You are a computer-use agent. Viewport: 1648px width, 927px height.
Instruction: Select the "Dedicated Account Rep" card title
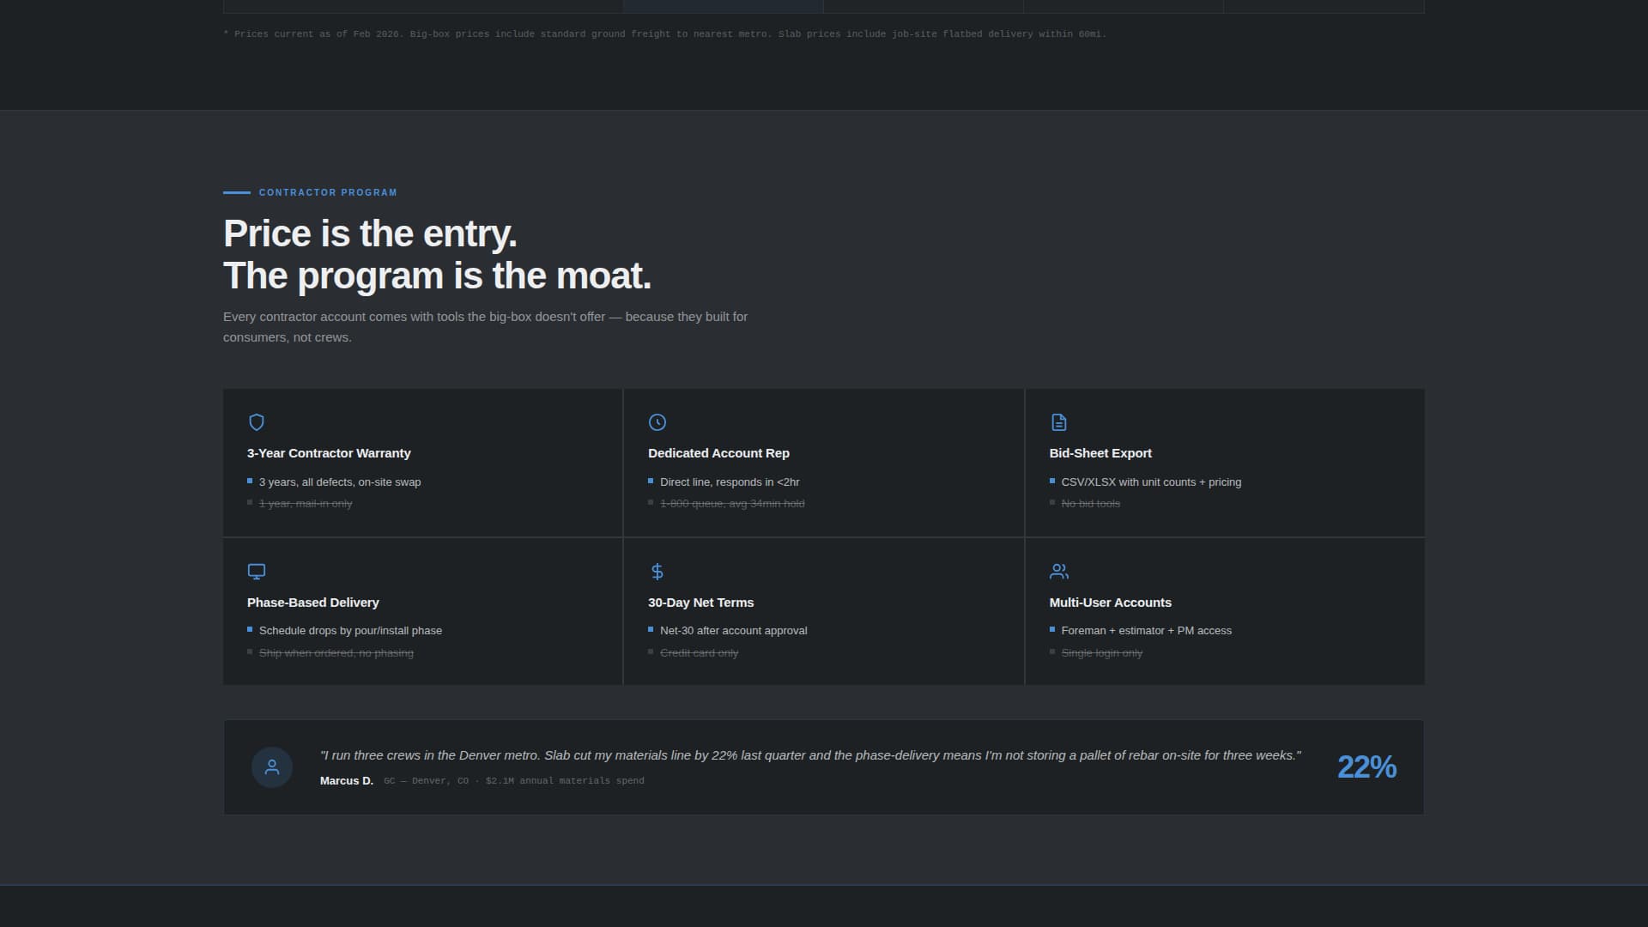[x=718, y=453]
